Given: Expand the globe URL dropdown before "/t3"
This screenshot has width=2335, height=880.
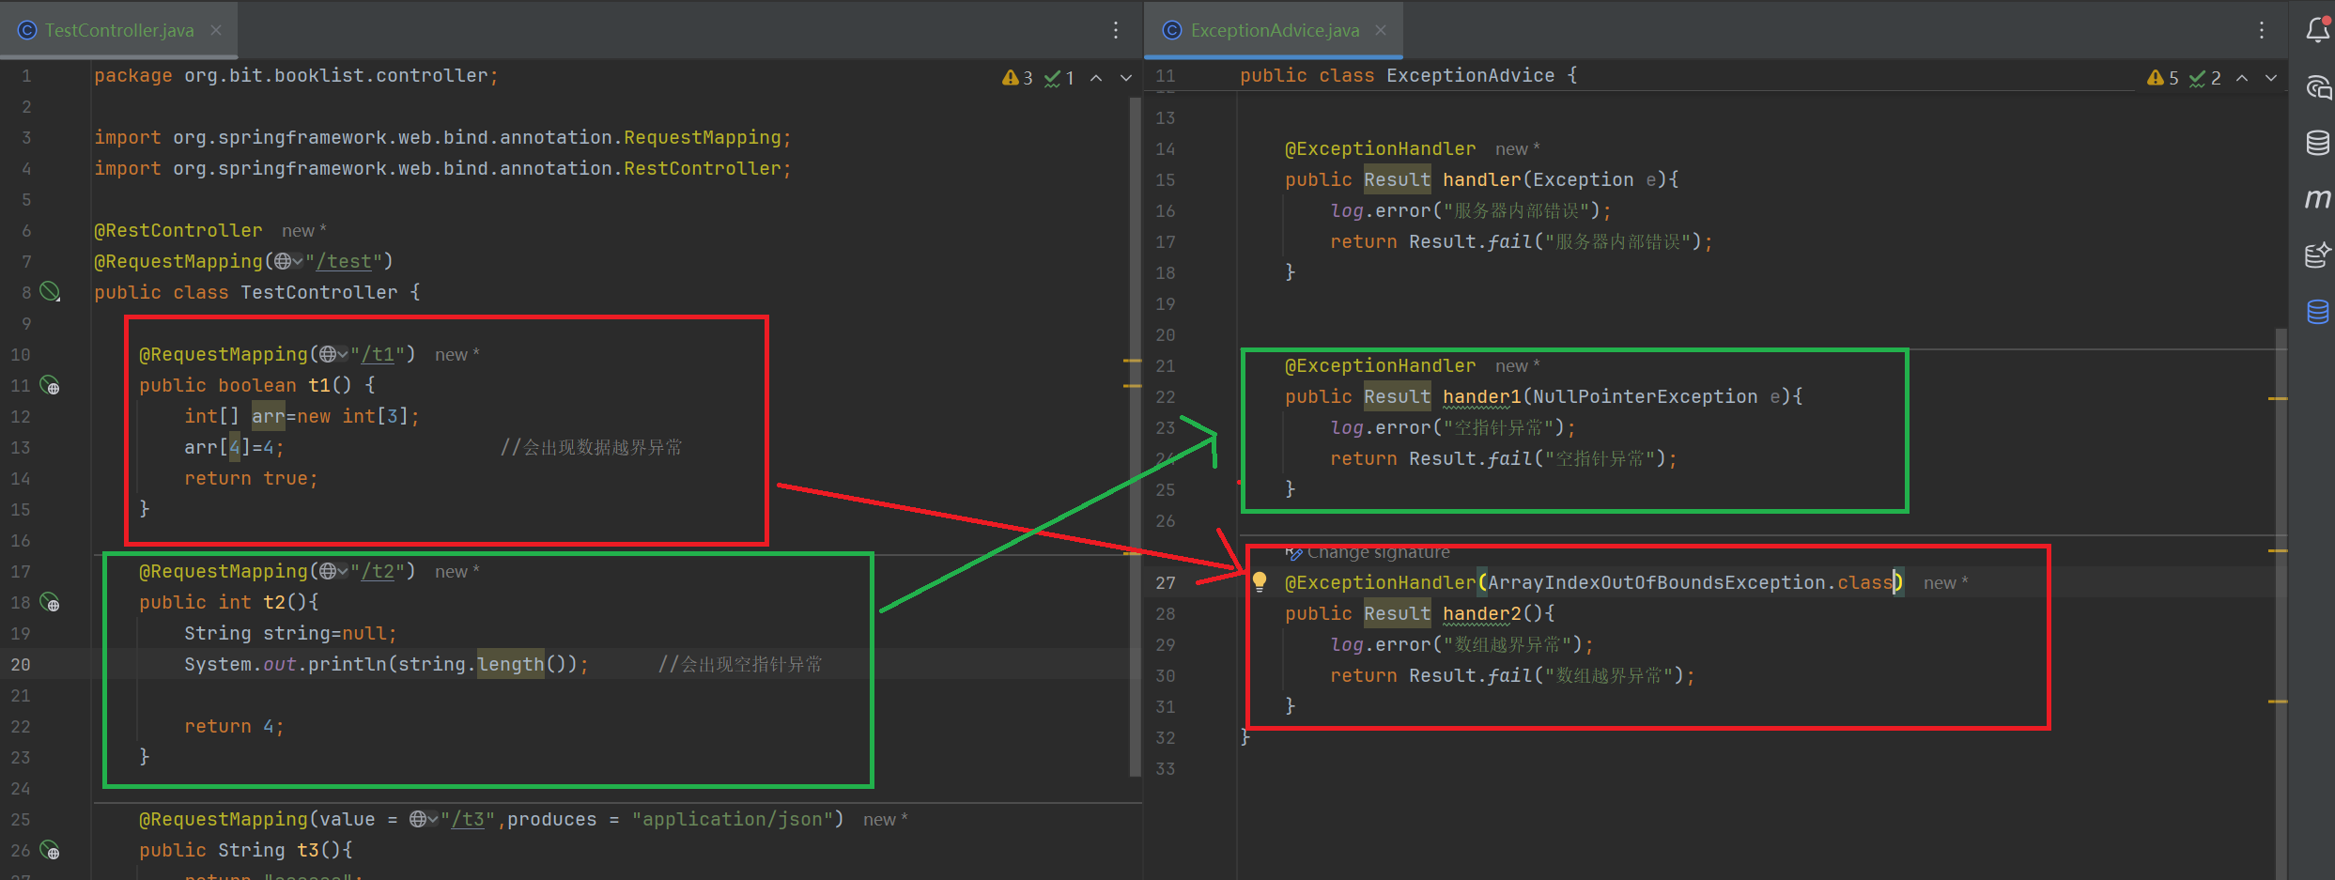Looking at the screenshot, I should [424, 819].
